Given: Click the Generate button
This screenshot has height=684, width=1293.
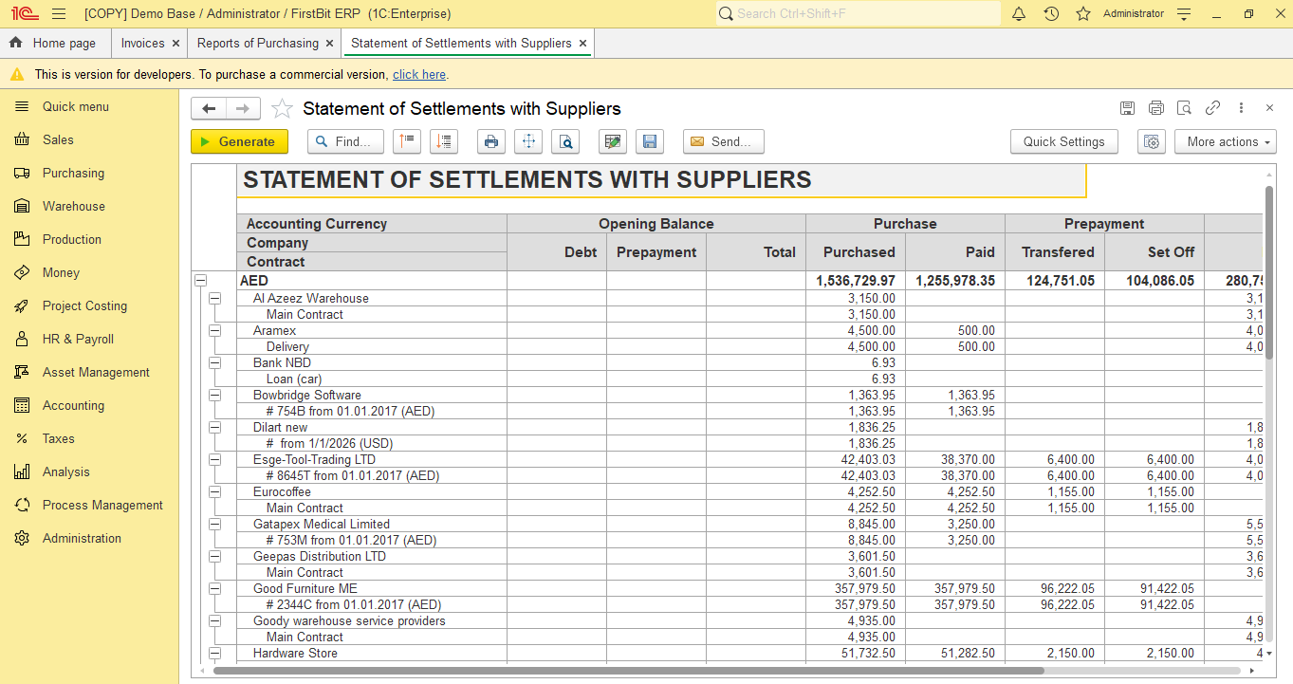Looking at the screenshot, I should point(239,141).
